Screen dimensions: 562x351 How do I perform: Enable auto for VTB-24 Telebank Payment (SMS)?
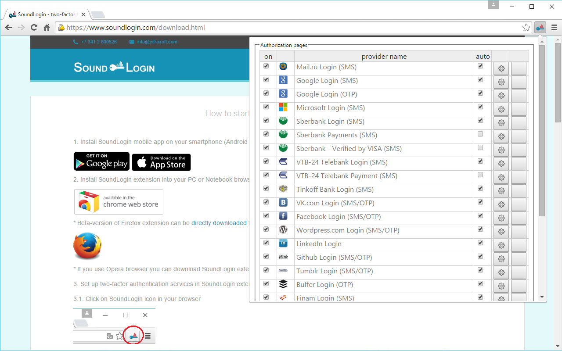(x=480, y=175)
